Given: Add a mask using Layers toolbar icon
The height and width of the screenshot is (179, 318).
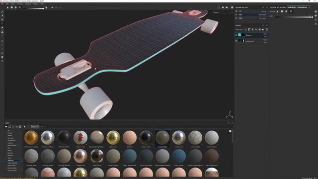Looking at the screenshot, I should (x=249, y=30).
